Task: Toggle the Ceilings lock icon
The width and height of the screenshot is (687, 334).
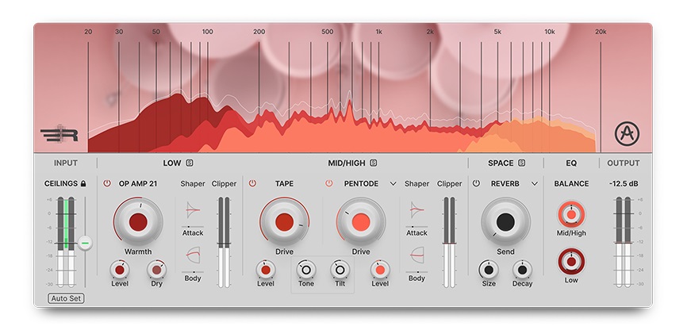Action: click(x=83, y=184)
